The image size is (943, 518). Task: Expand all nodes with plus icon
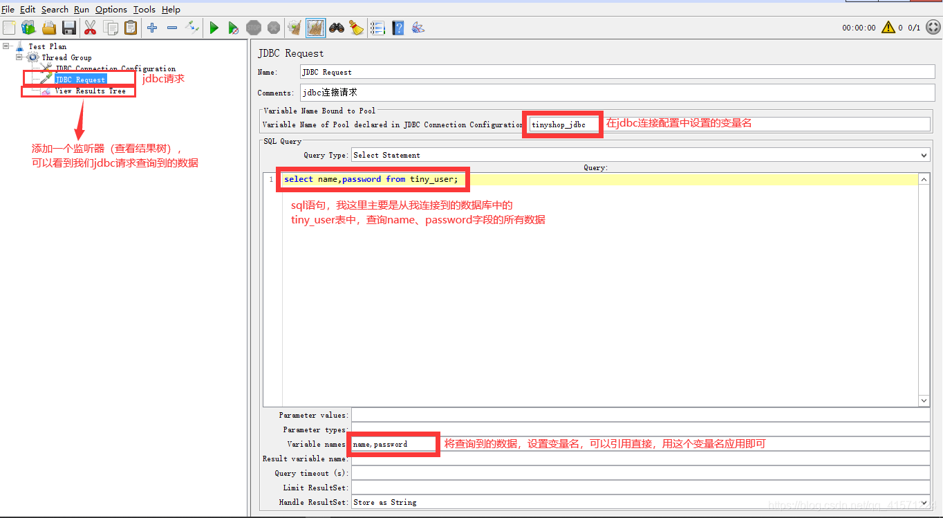152,28
